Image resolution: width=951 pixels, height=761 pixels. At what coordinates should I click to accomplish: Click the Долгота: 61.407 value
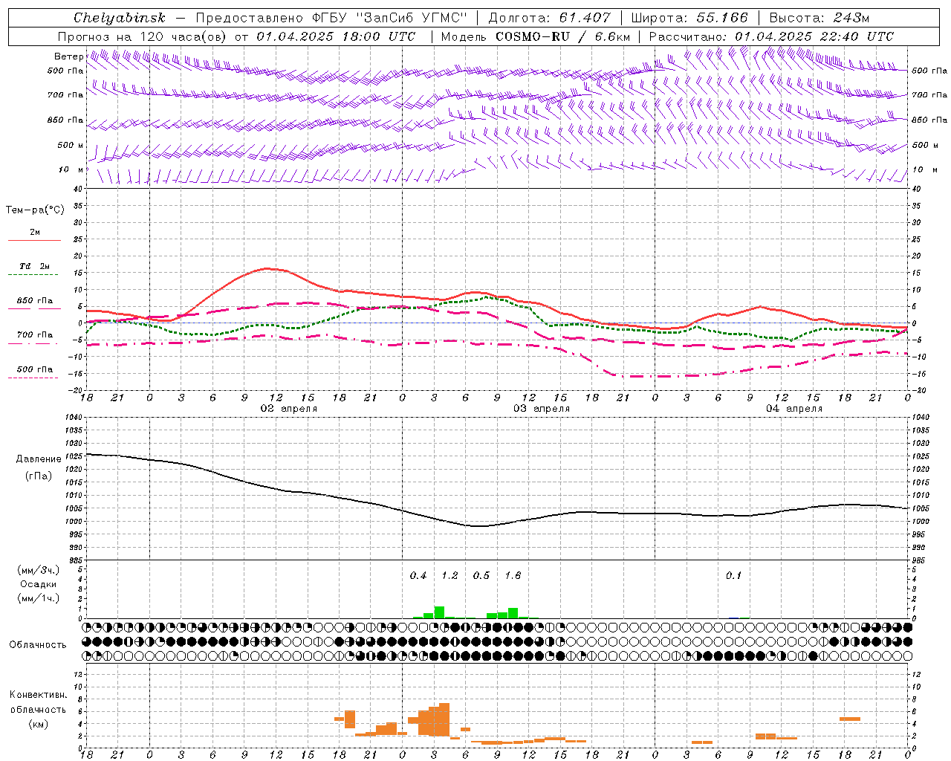click(x=550, y=18)
